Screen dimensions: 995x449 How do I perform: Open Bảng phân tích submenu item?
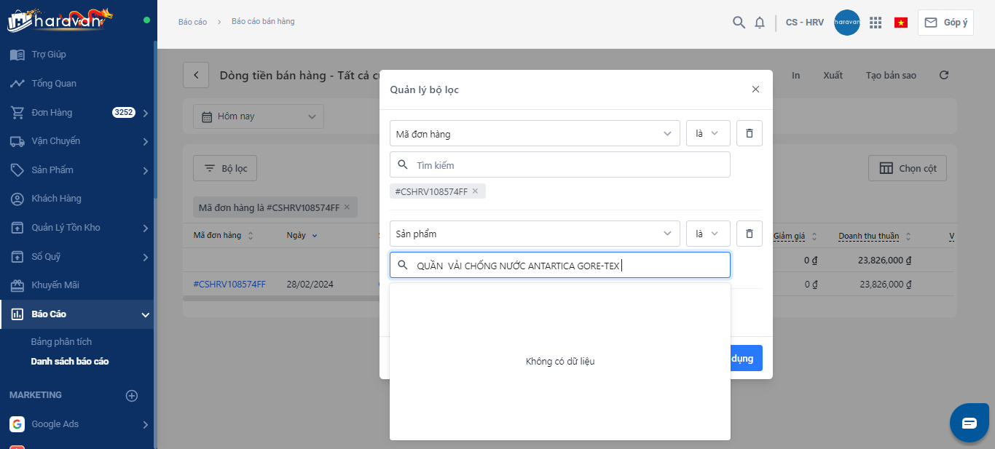point(61,342)
